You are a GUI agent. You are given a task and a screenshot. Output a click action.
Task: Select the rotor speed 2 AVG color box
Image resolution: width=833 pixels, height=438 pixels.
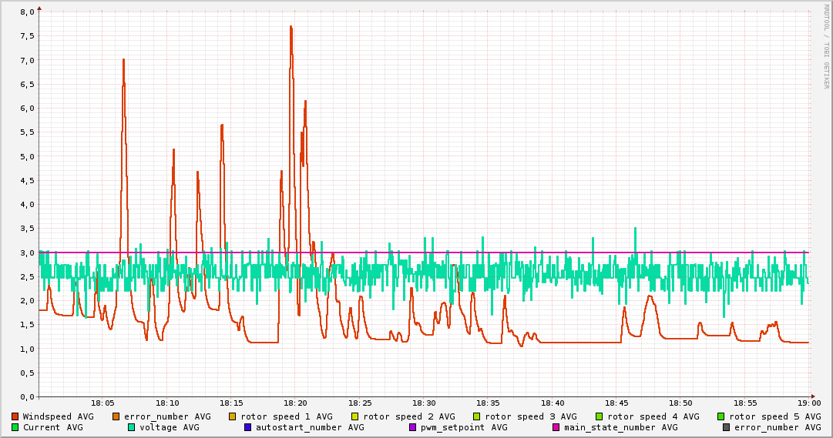coord(355,416)
